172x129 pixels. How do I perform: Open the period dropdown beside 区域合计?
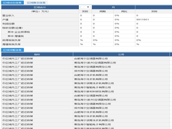click(85, 7)
